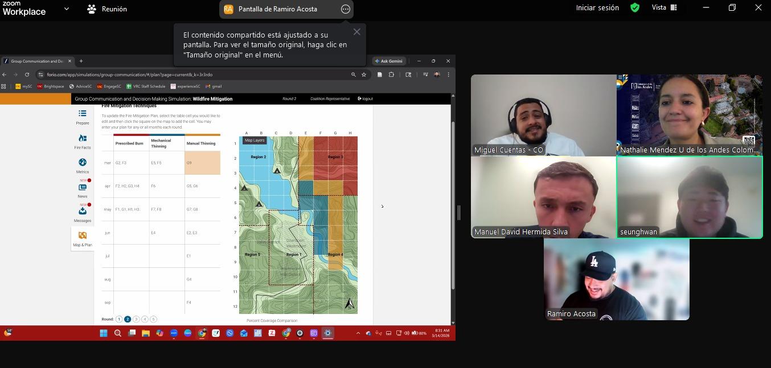Open Fire Facts in the sidebar
The height and width of the screenshot is (368, 771).
[83, 142]
